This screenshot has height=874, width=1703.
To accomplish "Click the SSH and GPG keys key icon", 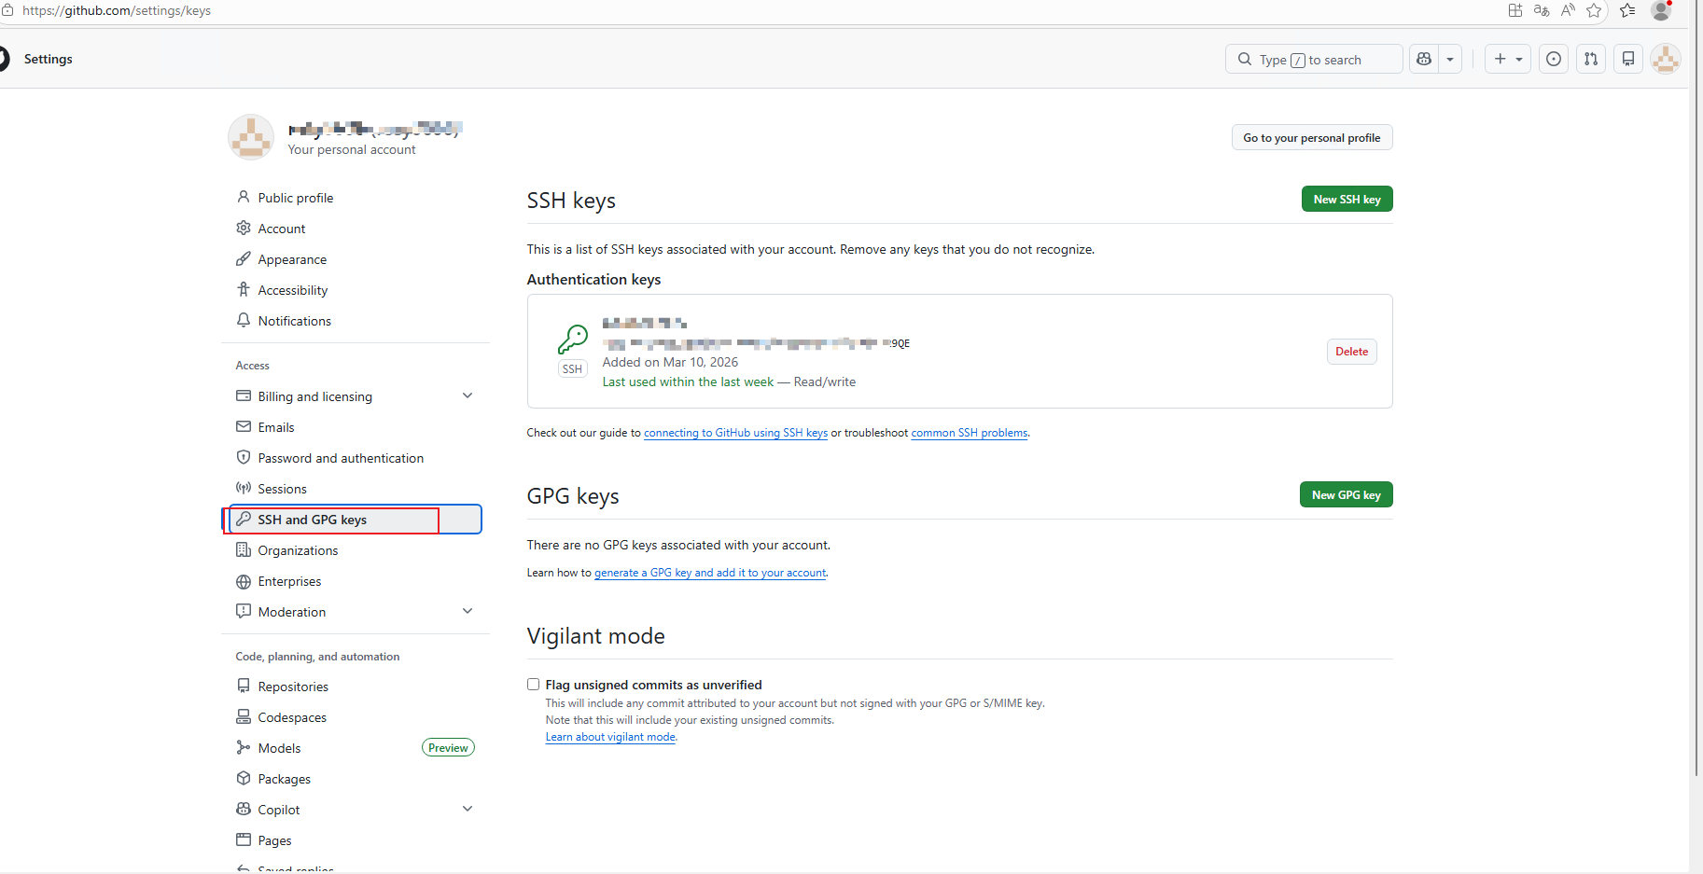I will point(244,519).
